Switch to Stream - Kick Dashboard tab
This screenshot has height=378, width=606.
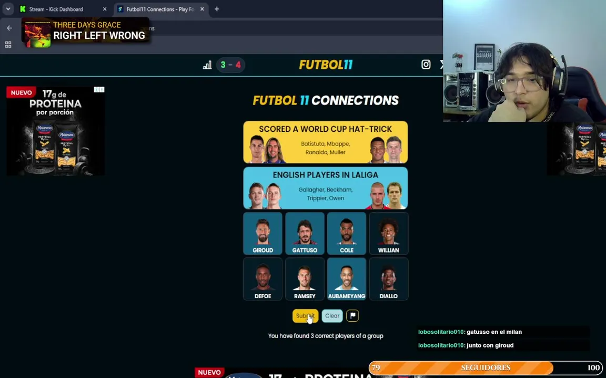(64, 9)
